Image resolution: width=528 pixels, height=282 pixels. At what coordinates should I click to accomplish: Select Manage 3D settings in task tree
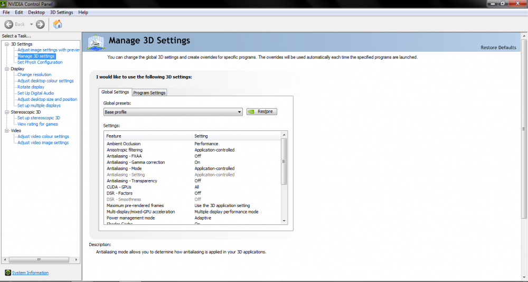(x=36, y=56)
